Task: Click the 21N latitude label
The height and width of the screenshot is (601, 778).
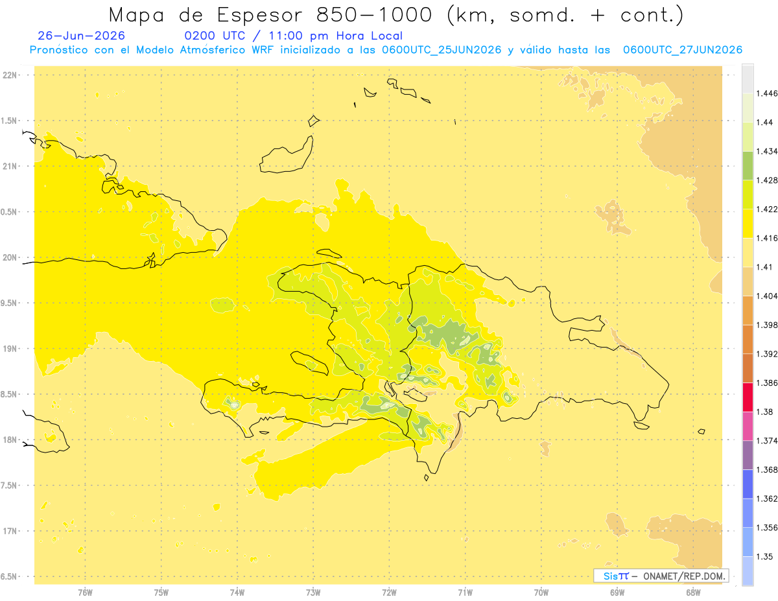Action: tap(10, 167)
